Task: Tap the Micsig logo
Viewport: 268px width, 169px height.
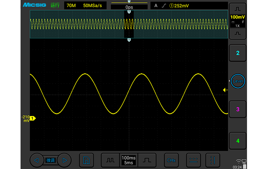Action: (34, 5)
